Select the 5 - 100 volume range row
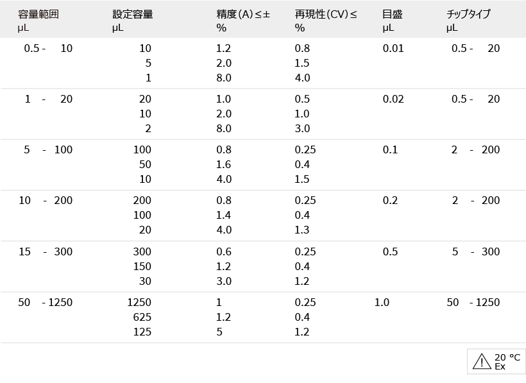Screen dimensions: 526x383 [263, 165]
